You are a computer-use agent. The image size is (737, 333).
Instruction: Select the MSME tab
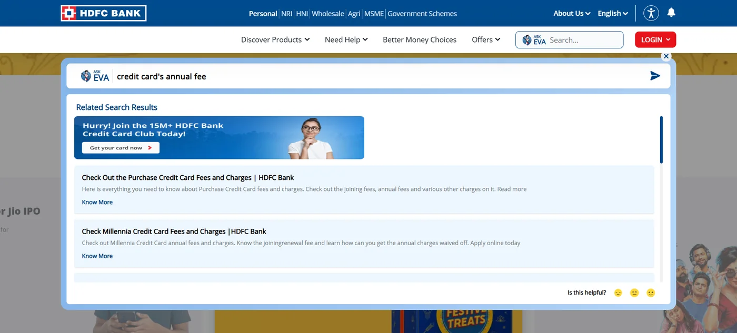tap(374, 14)
